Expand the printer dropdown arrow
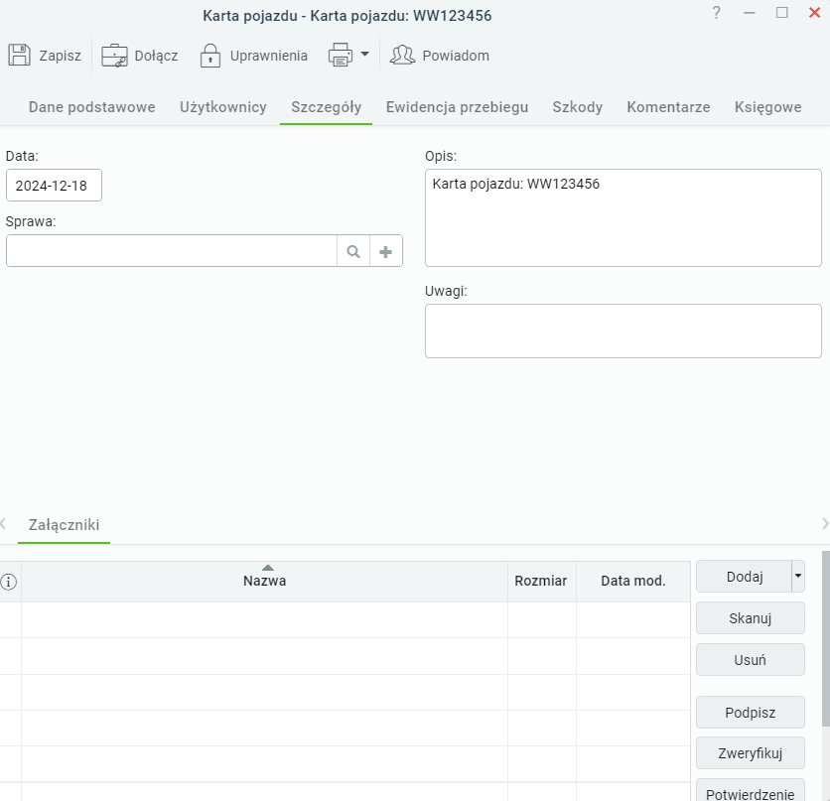This screenshot has height=801, width=830. [x=364, y=54]
